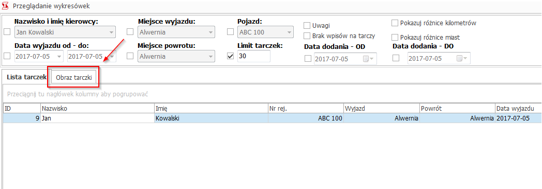This screenshot has height=189, width=542.
Task: Open the Miejsce wyjazdu Alwernia dropdown
Action: (210, 32)
